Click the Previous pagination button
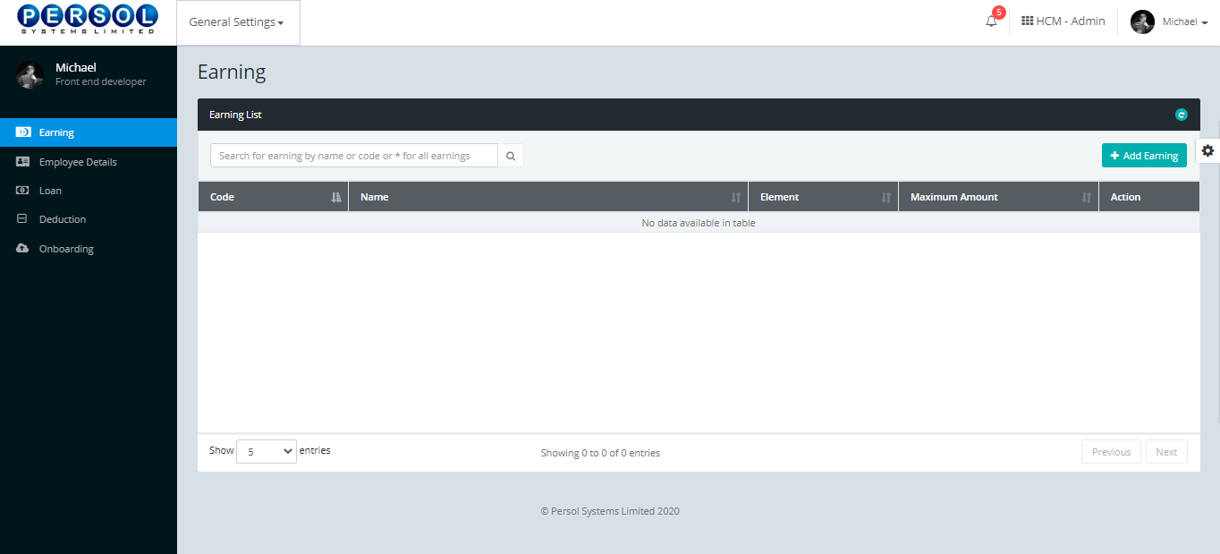Image resolution: width=1220 pixels, height=554 pixels. pos(1111,452)
